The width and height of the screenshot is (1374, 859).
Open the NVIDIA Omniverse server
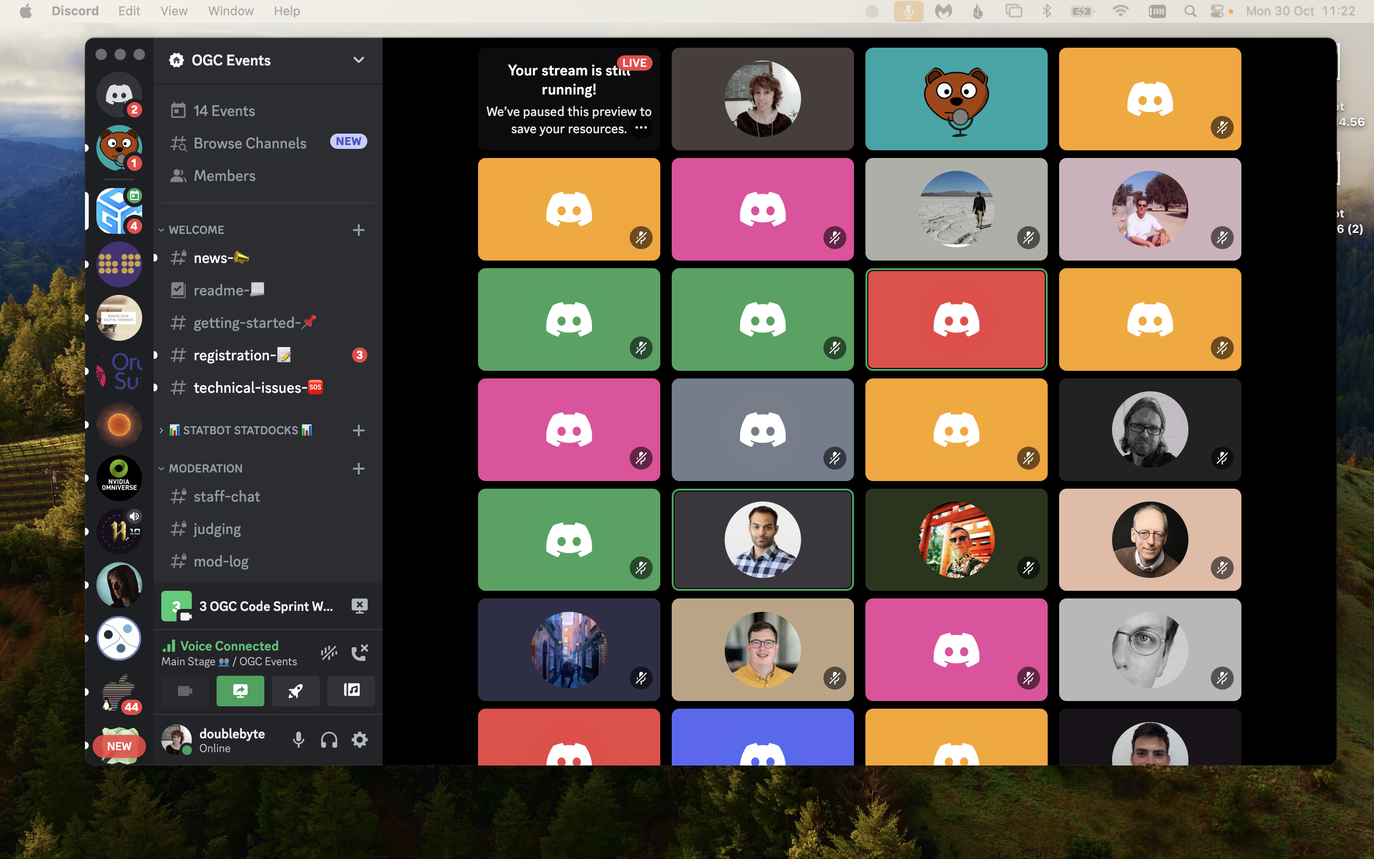119,478
